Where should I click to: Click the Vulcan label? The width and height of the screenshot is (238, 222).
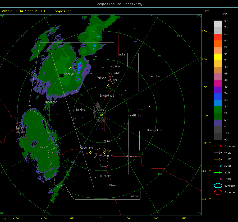tap(134, 196)
